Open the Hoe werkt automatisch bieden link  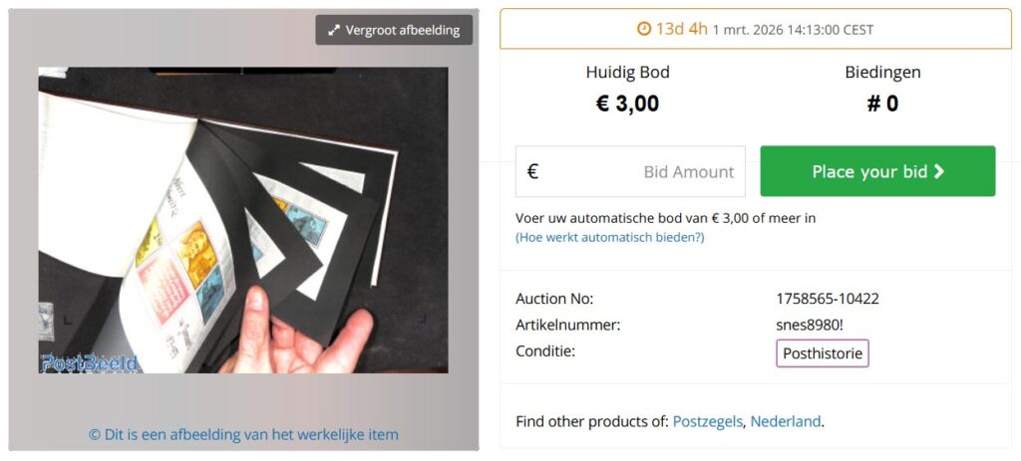click(609, 237)
